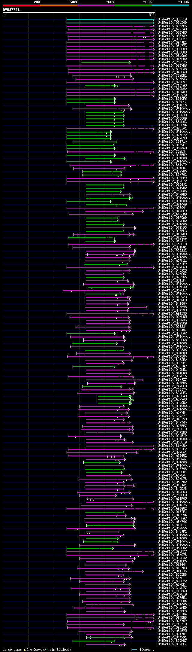The image size is (192, 652).
Task: Click the cyan alignment bar for Q8L719
Action: tap(110, 20)
